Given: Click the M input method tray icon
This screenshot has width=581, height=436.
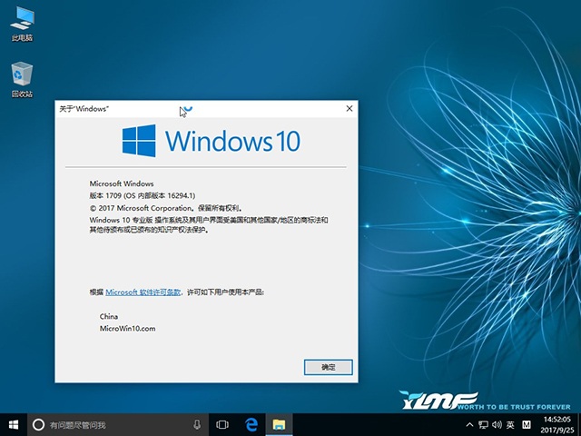Looking at the screenshot, I should point(527,425).
